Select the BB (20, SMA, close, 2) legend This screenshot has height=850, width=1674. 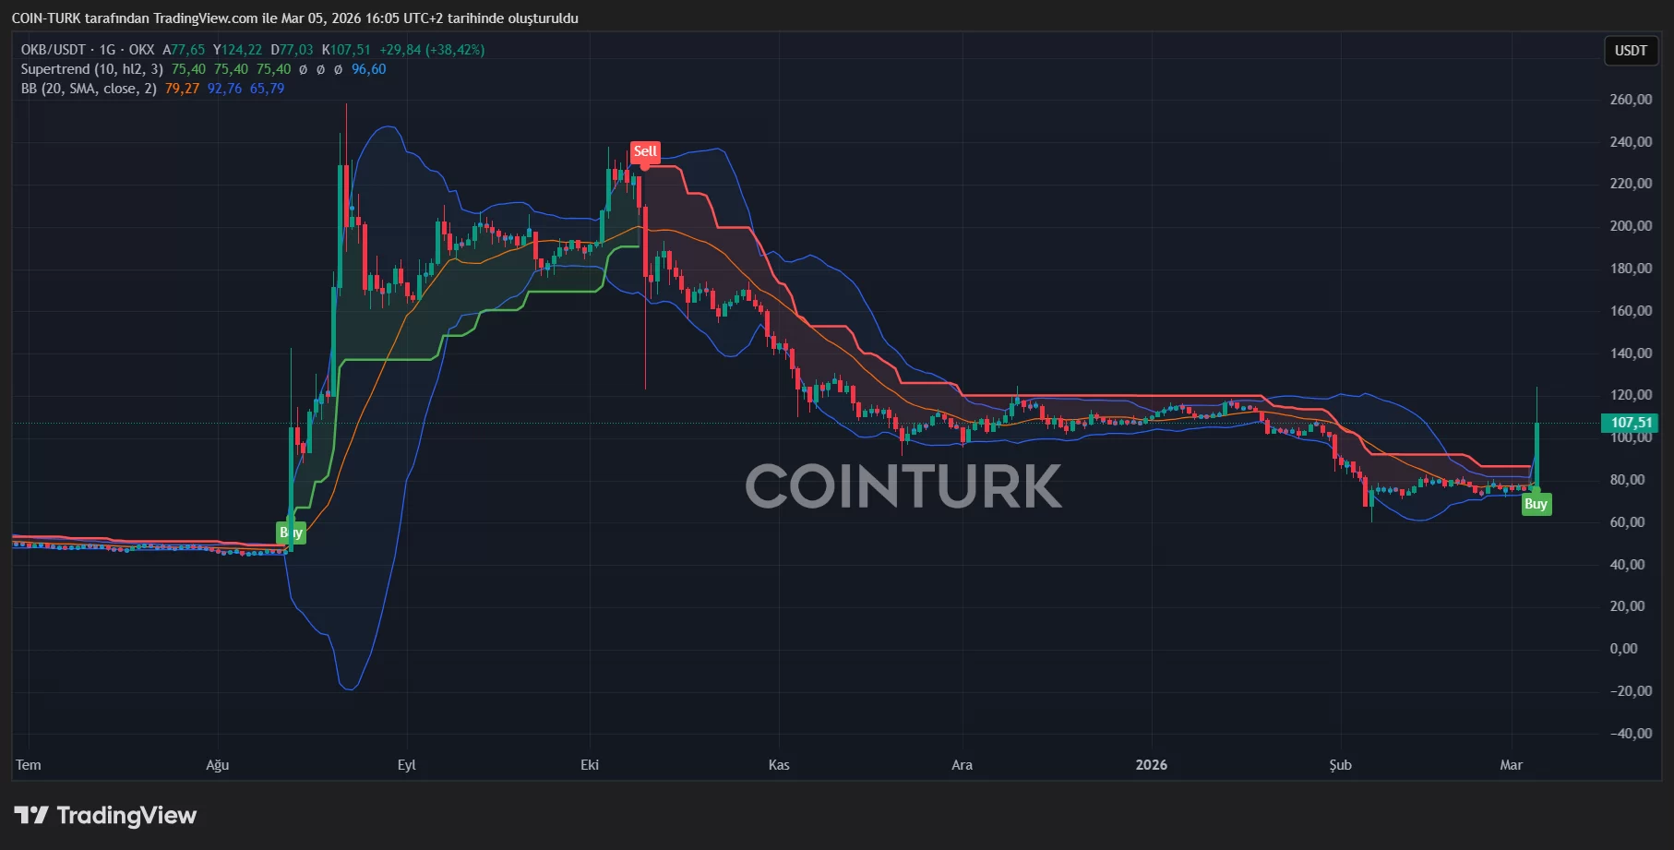pos(89,89)
